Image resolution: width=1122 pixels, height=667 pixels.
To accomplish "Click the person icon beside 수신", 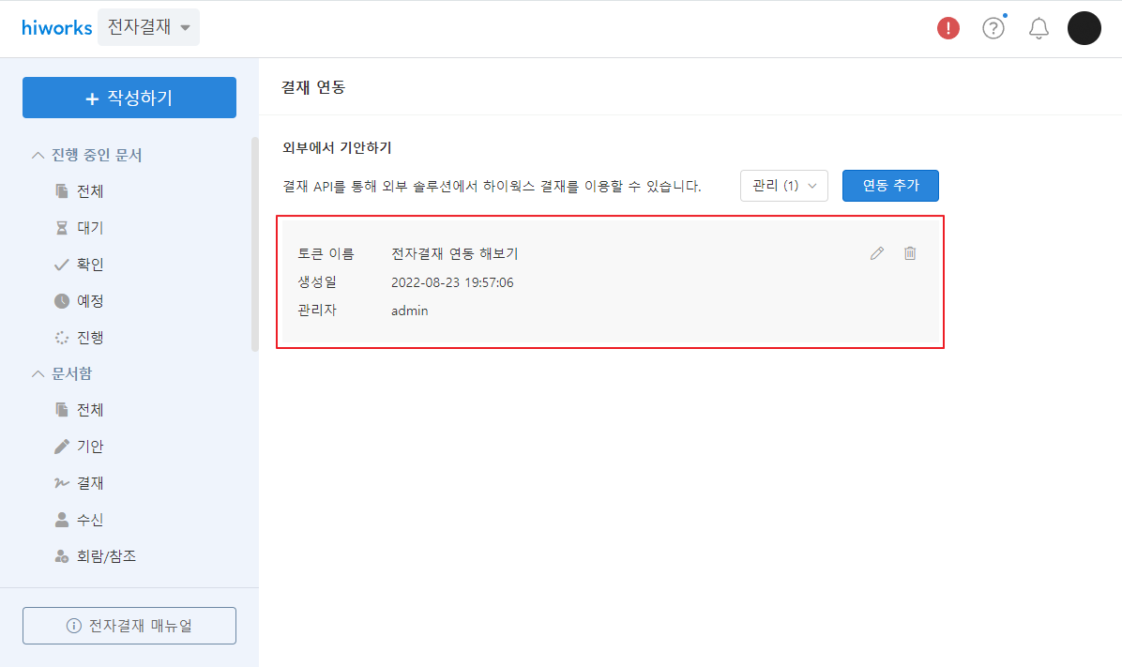I will coord(62,520).
